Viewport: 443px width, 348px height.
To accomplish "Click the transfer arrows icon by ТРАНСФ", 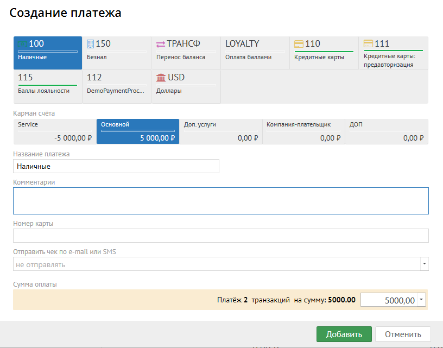I will tap(160, 44).
